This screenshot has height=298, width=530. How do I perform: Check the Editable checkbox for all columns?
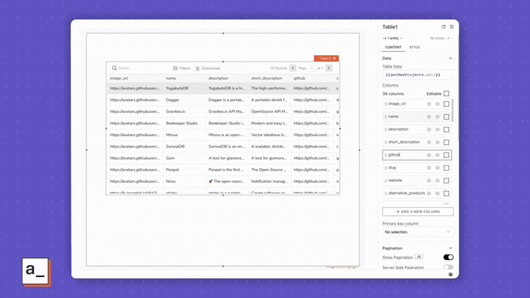click(x=446, y=94)
